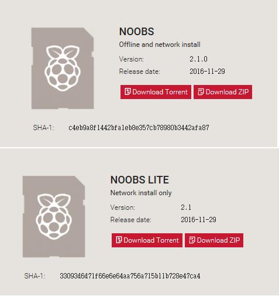Click the ZIP file icon in NOOBS Download ZIP button
Viewport: 279px width, 296px height.
tap(201, 91)
